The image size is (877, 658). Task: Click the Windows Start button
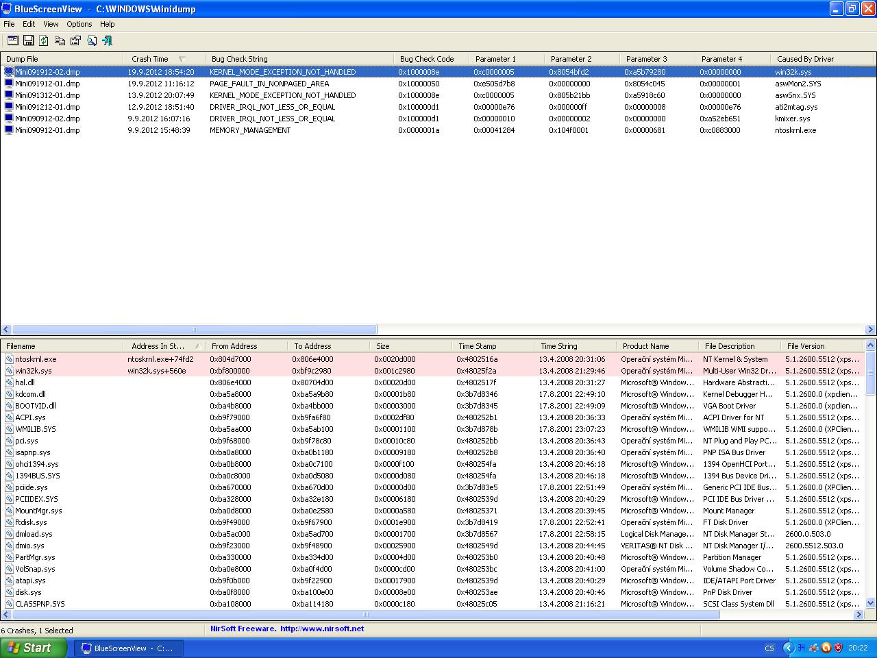click(34, 648)
